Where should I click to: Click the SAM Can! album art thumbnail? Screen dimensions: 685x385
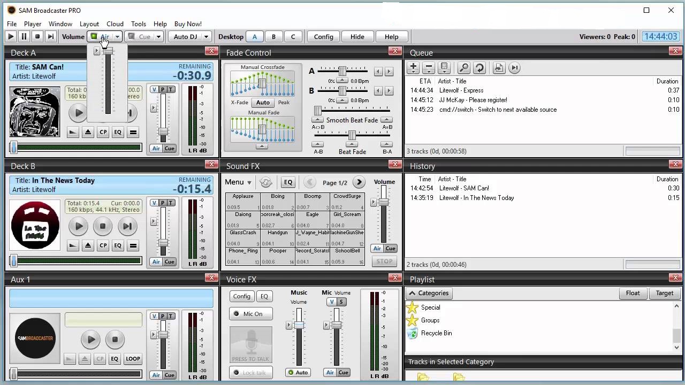[x=35, y=112]
